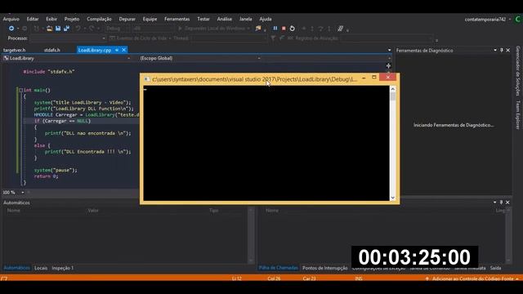The width and height of the screenshot is (523, 294).
Task: Open the Gerenciador de Soluções side tab
Action: click(x=518, y=71)
